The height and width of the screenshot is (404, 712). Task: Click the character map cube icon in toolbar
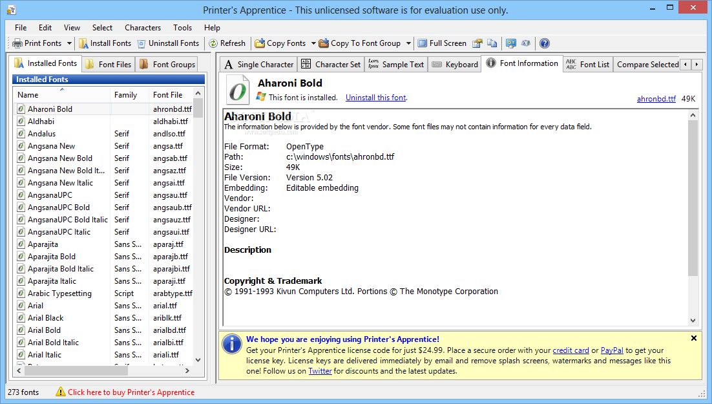(526, 43)
